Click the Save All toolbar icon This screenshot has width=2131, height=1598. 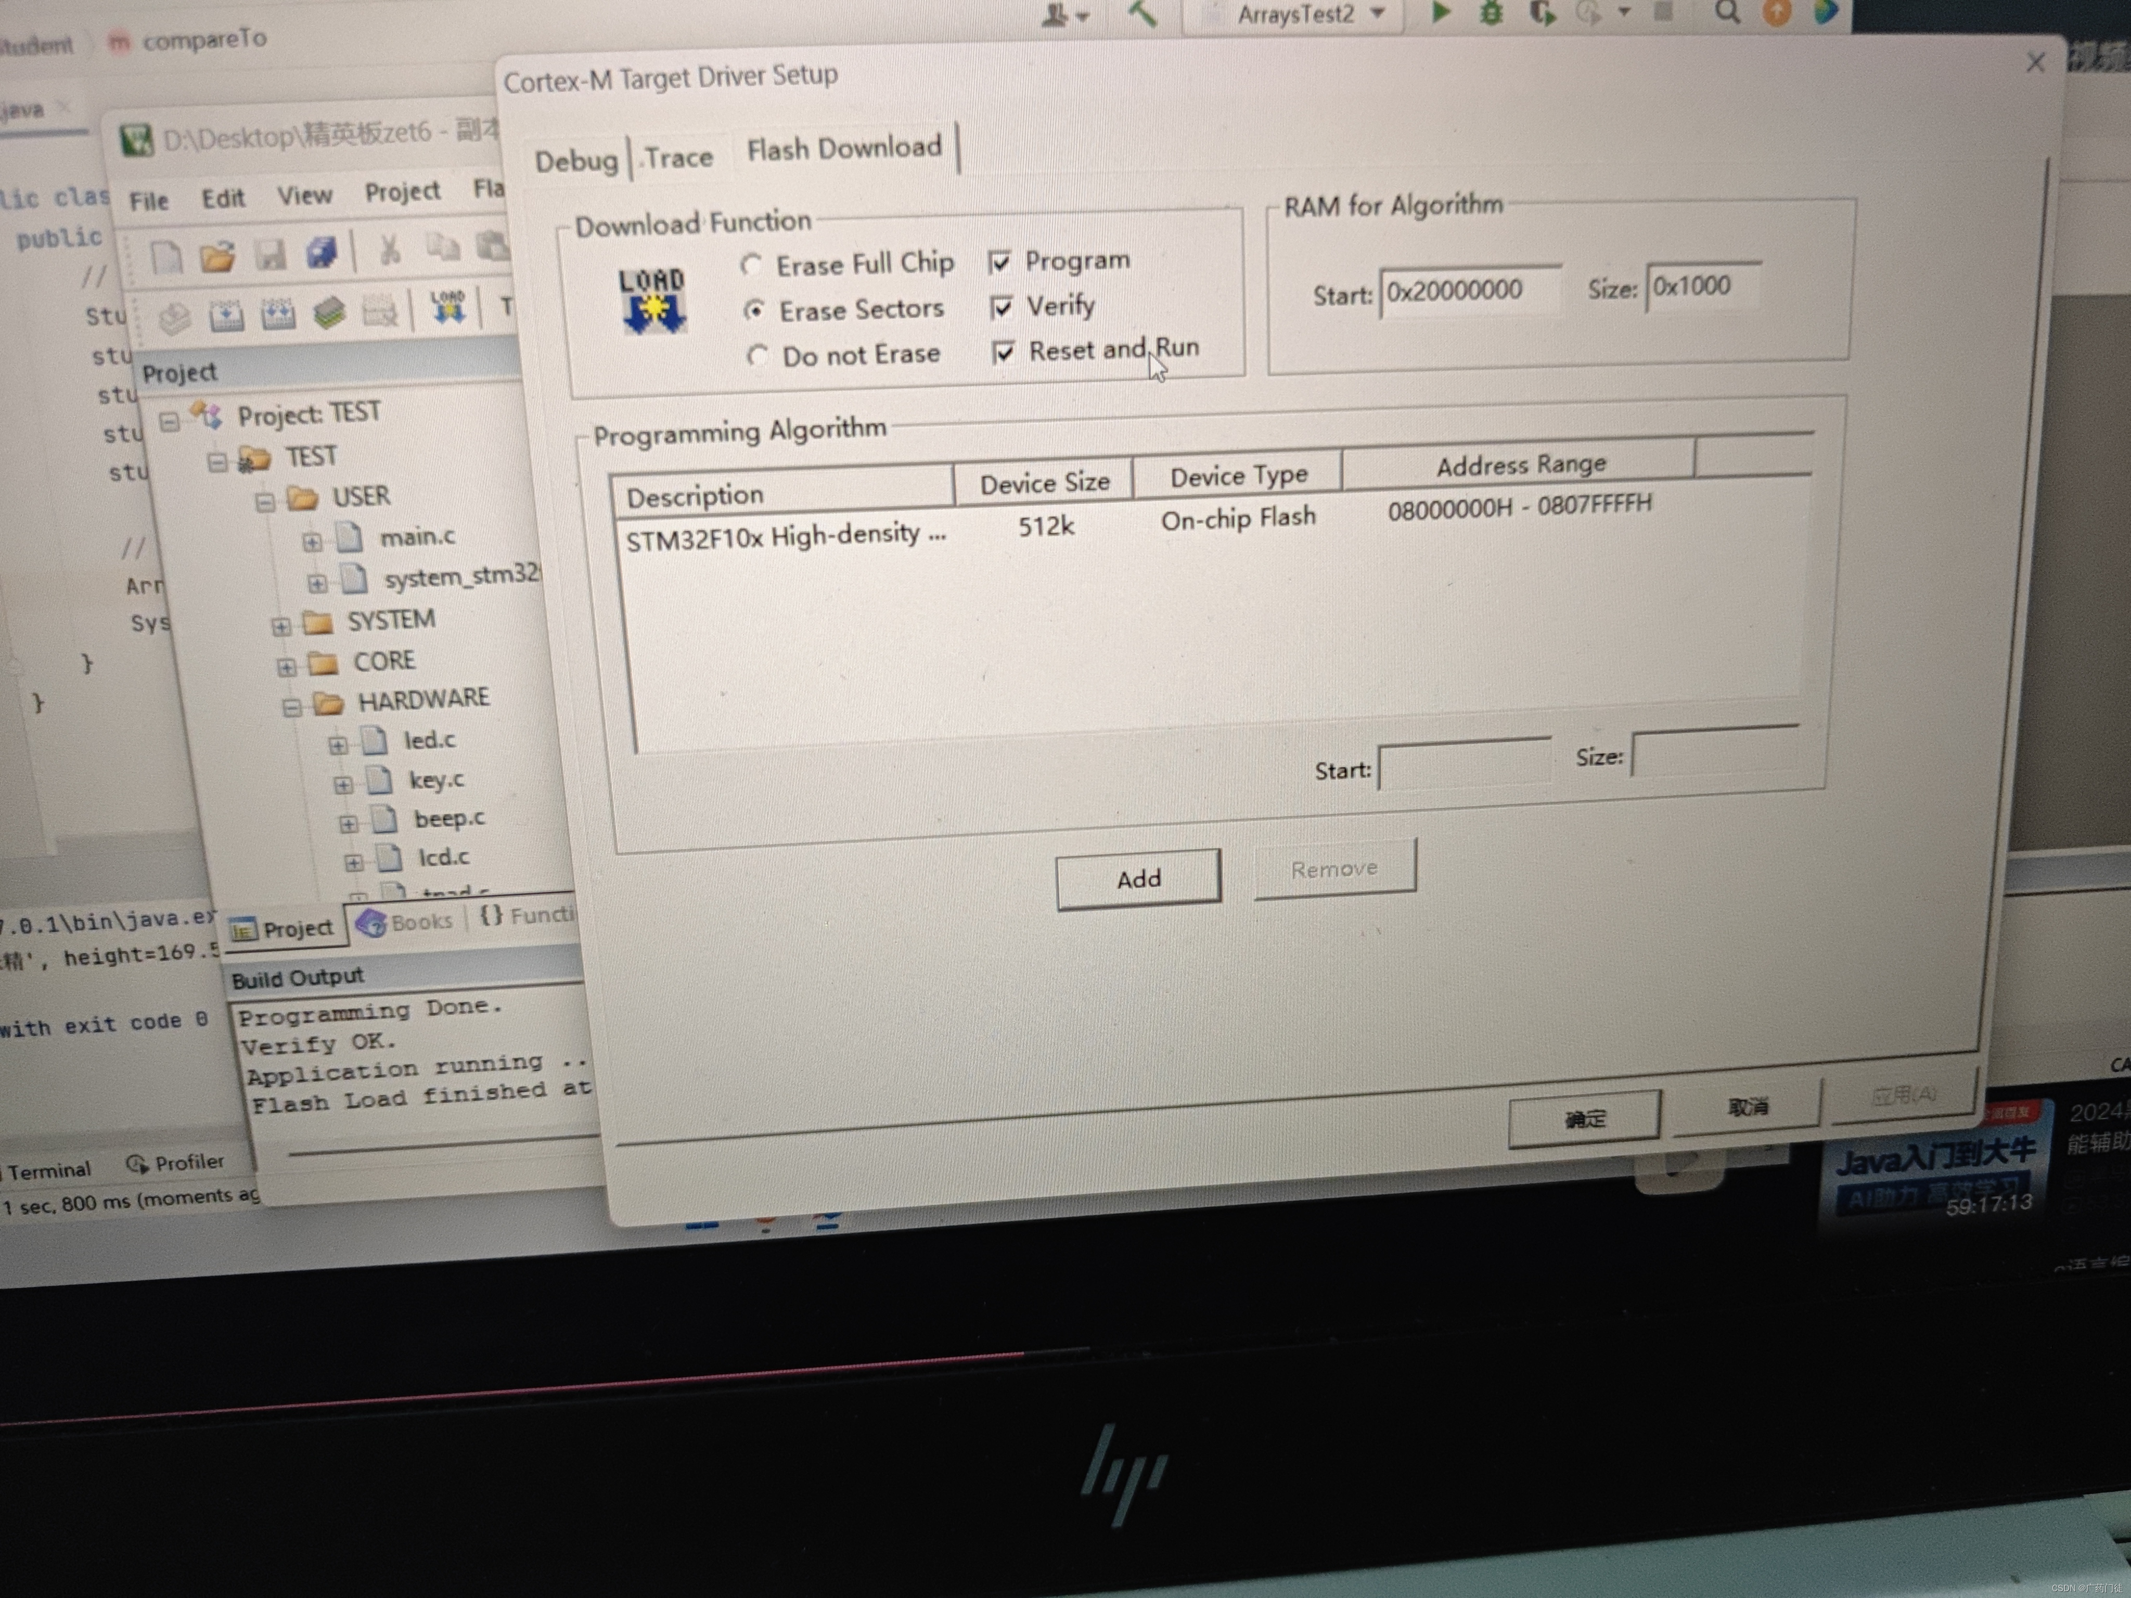pyautogui.click(x=321, y=253)
